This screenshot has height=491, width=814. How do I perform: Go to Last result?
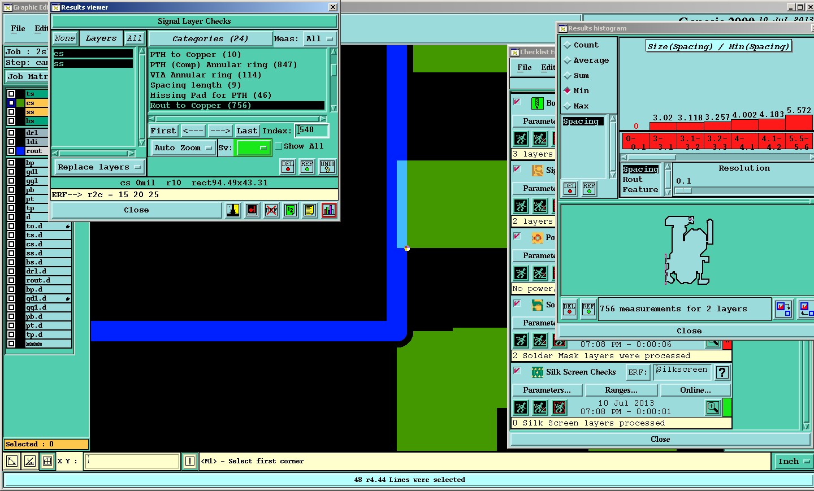247,131
